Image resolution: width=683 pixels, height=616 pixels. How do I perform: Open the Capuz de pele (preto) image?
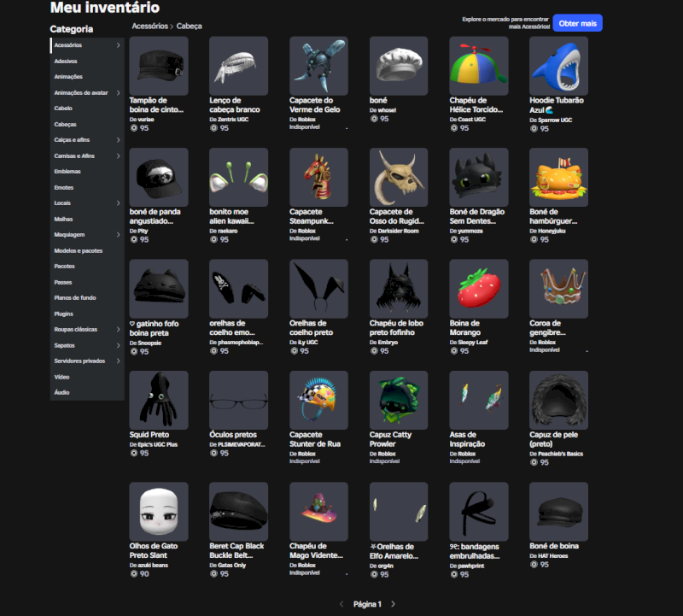click(559, 400)
